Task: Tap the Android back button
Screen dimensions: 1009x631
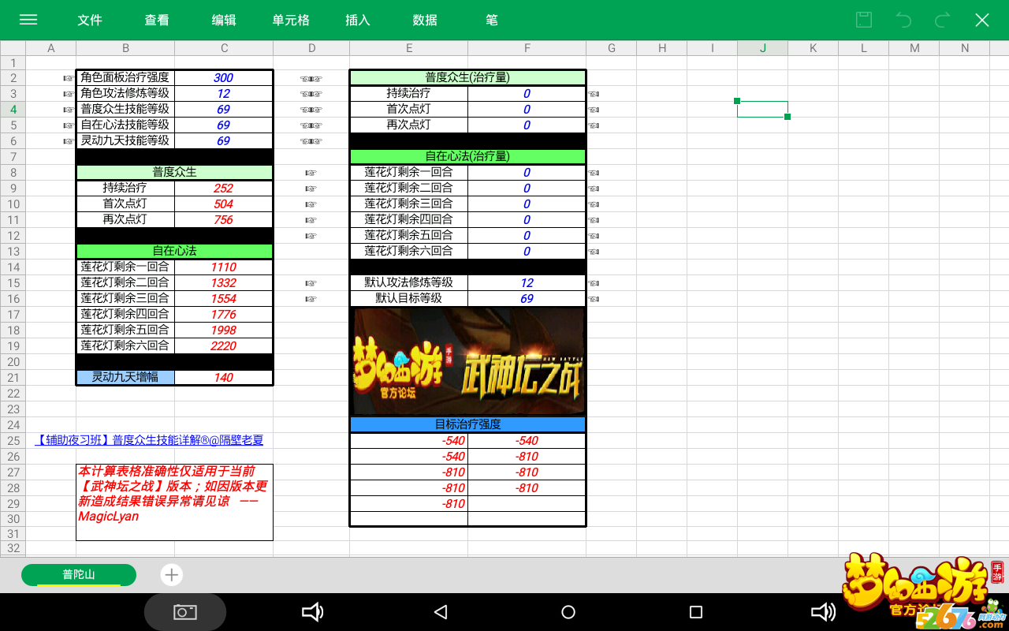Action: click(x=441, y=612)
